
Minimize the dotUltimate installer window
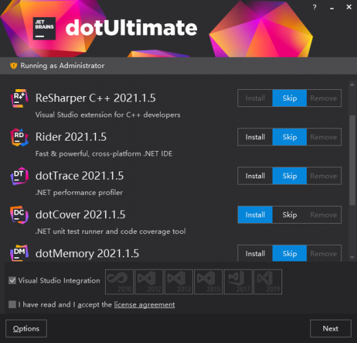tap(332, 8)
